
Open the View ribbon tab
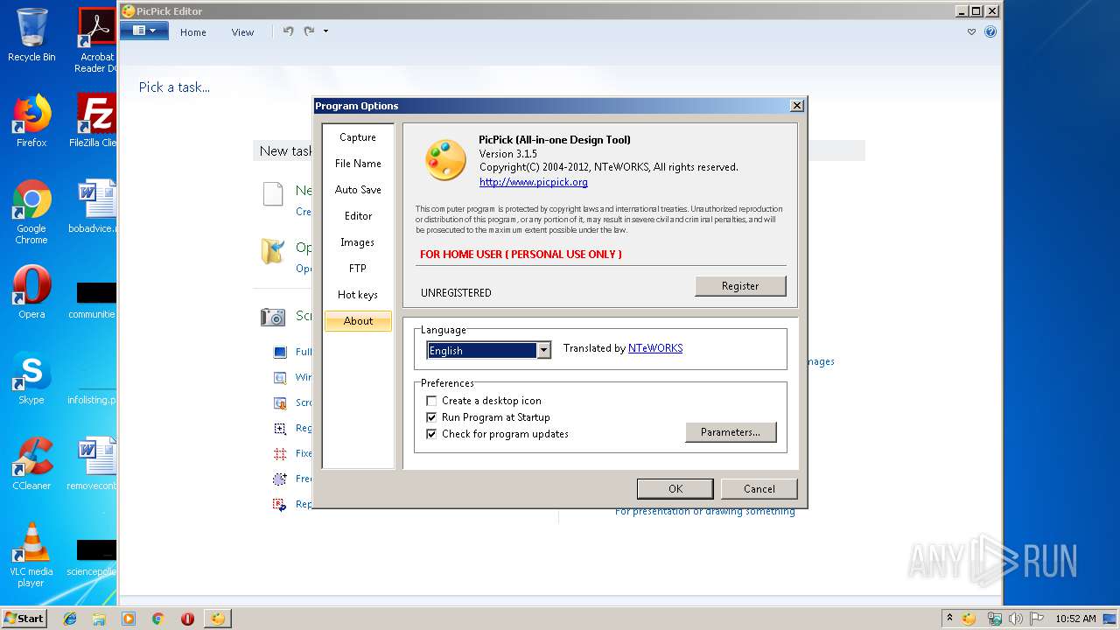[x=242, y=32]
